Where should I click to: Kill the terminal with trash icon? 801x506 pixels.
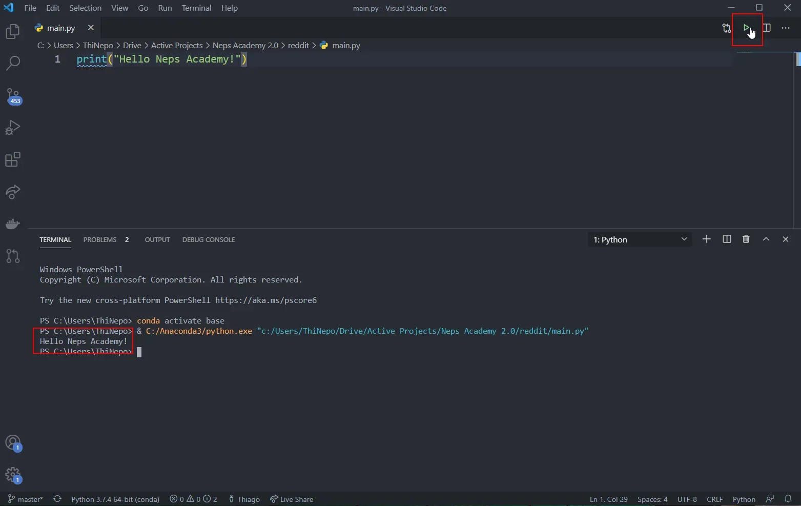click(x=746, y=239)
